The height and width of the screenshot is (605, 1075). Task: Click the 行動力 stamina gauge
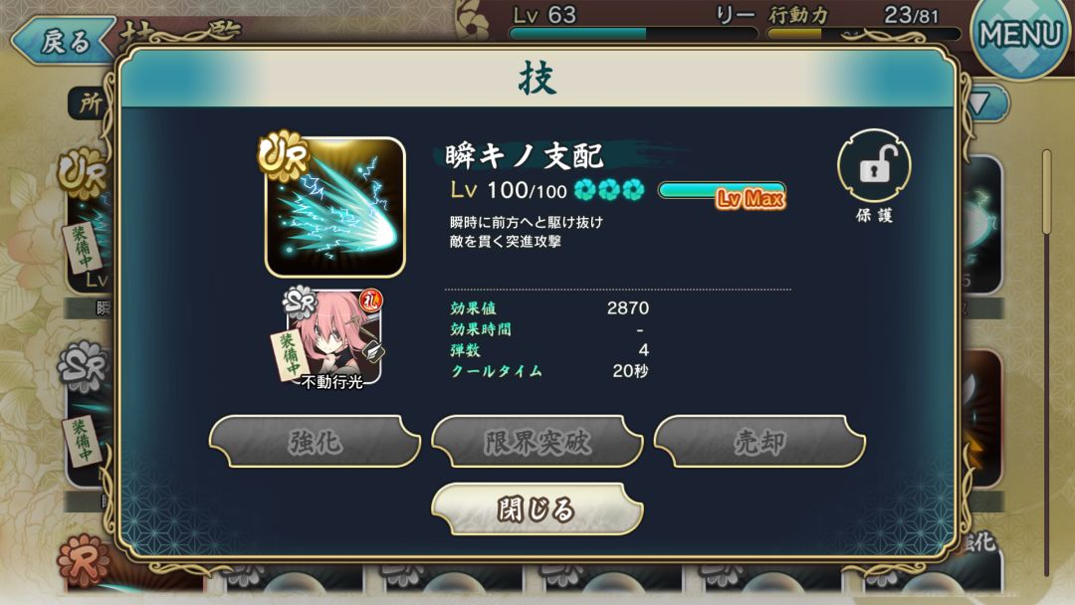click(x=864, y=33)
